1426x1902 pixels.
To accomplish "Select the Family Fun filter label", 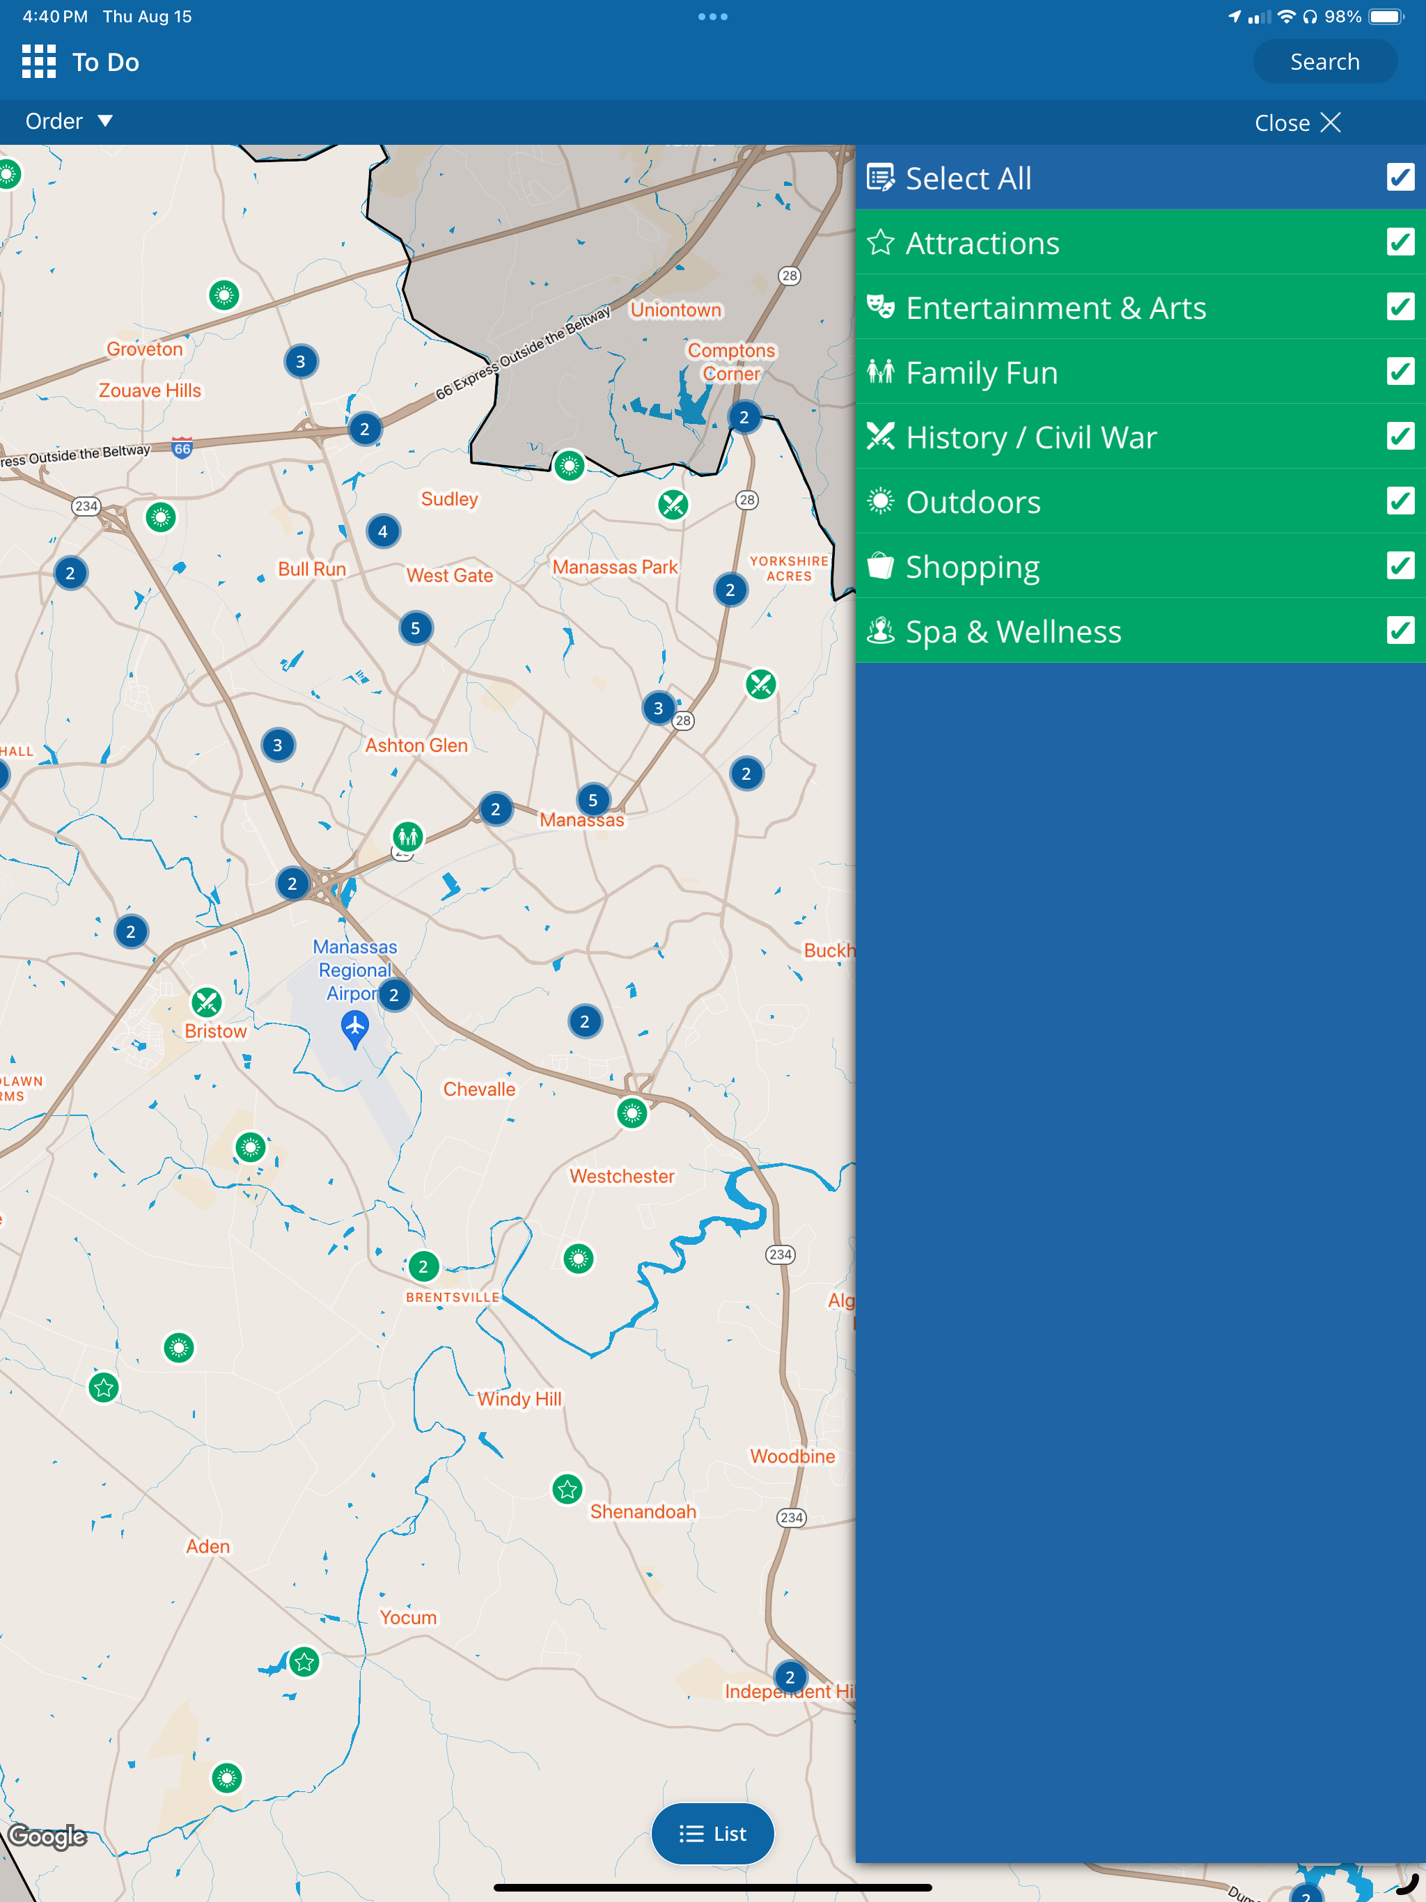I will coord(981,372).
